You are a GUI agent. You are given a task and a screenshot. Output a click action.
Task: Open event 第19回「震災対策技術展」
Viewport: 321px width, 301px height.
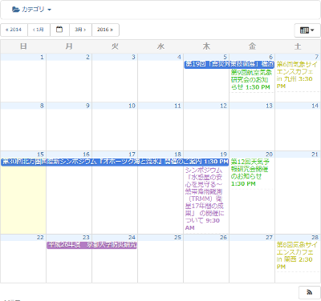point(230,64)
